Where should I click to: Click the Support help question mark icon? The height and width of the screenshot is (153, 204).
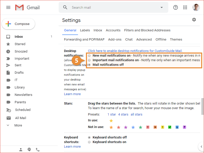[175, 7]
